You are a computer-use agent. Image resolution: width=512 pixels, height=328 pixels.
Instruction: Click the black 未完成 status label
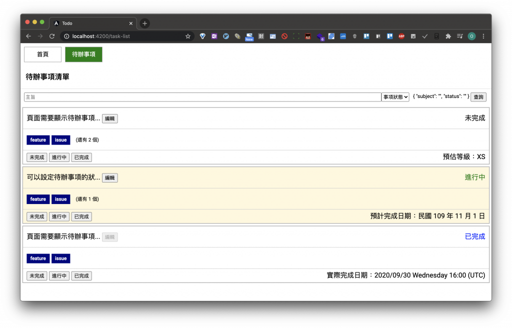475,118
